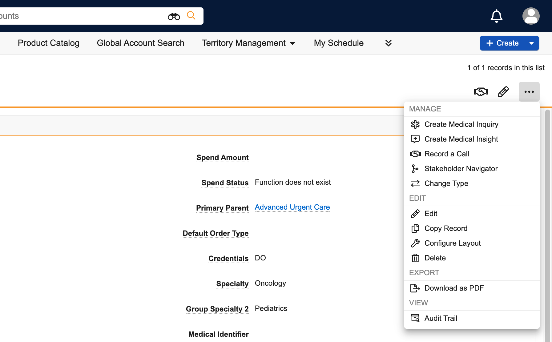552x342 pixels.
Task: Select Create Medical Inquiry from the menu
Action: (x=461, y=124)
